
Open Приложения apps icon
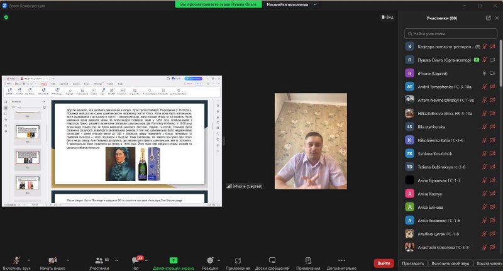click(238, 260)
